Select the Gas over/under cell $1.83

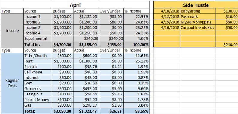111,105
